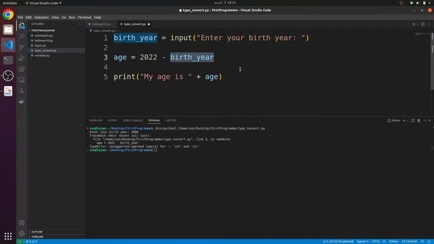The image size is (434, 244).
Task: Maximize the terminal panel size
Action: 425,121
